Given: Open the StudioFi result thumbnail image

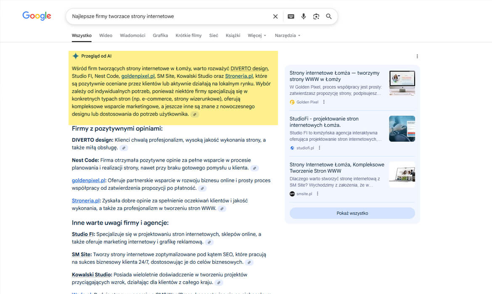Looking at the screenshot, I should (402, 129).
